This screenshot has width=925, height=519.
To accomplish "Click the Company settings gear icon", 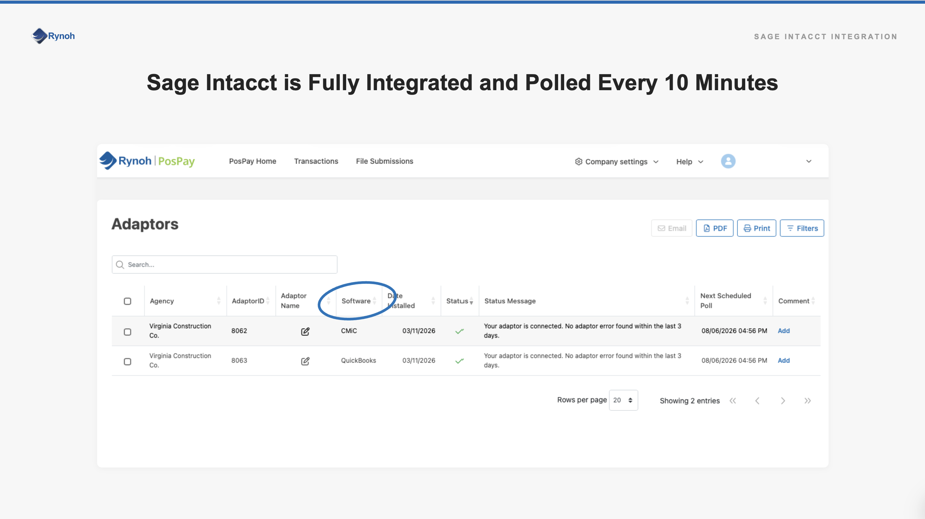I will coord(579,162).
